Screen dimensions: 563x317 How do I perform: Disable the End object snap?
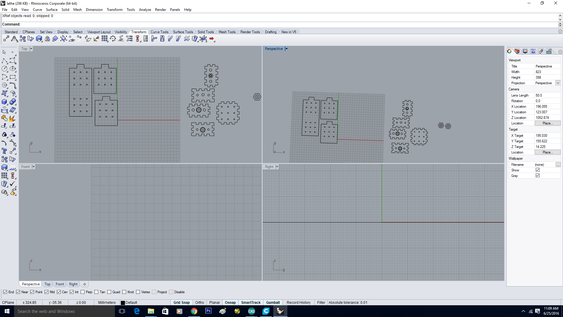[6, 292]
